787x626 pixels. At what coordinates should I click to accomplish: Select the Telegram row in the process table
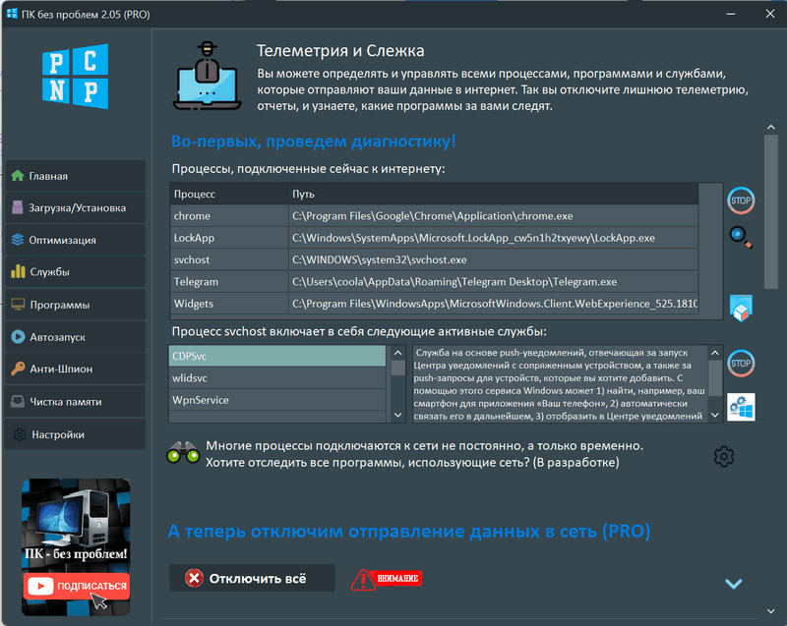pos(295,281)
